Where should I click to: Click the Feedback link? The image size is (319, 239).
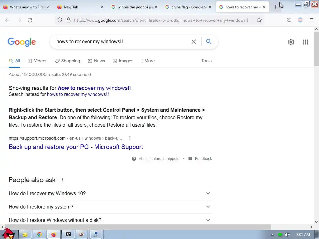203,159
